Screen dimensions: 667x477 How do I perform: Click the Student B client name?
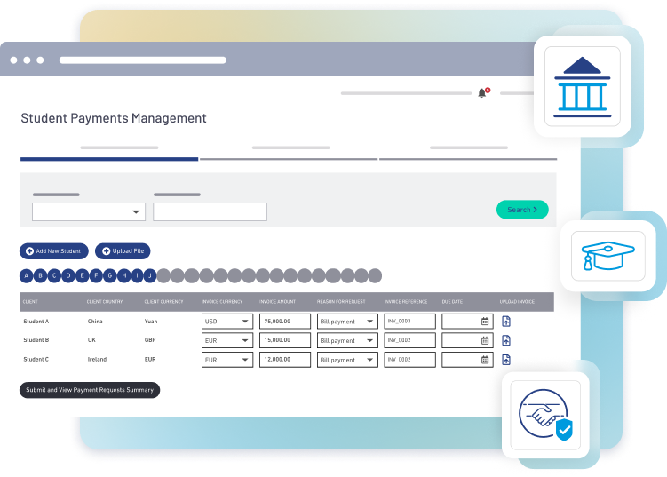tap(36, 340)
